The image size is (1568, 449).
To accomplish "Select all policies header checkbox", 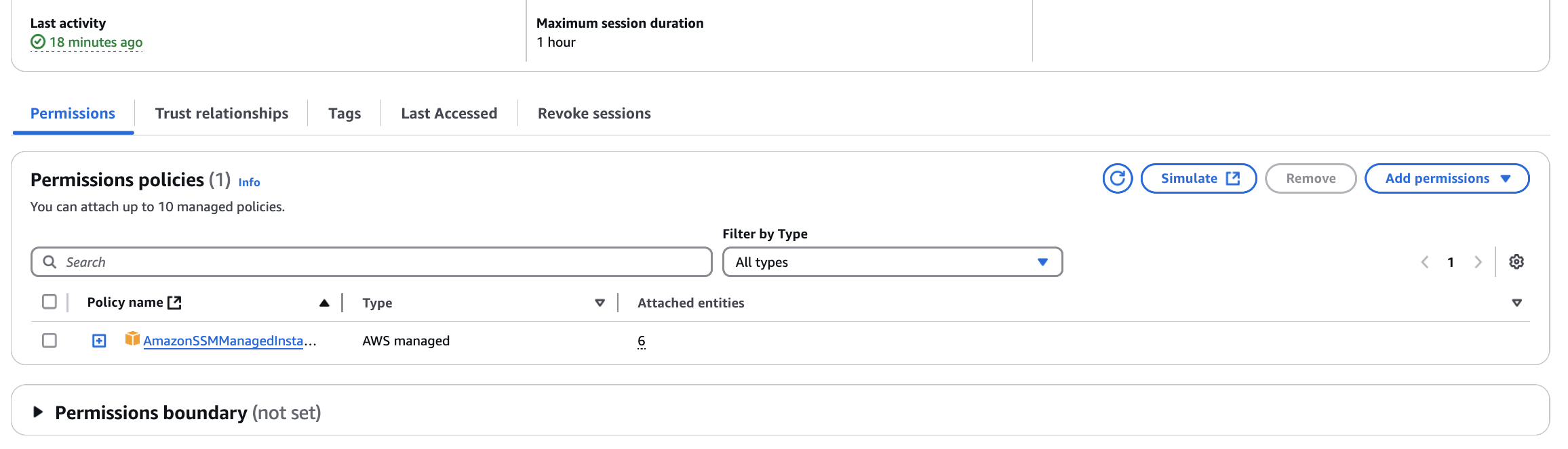I will [50, 302].
